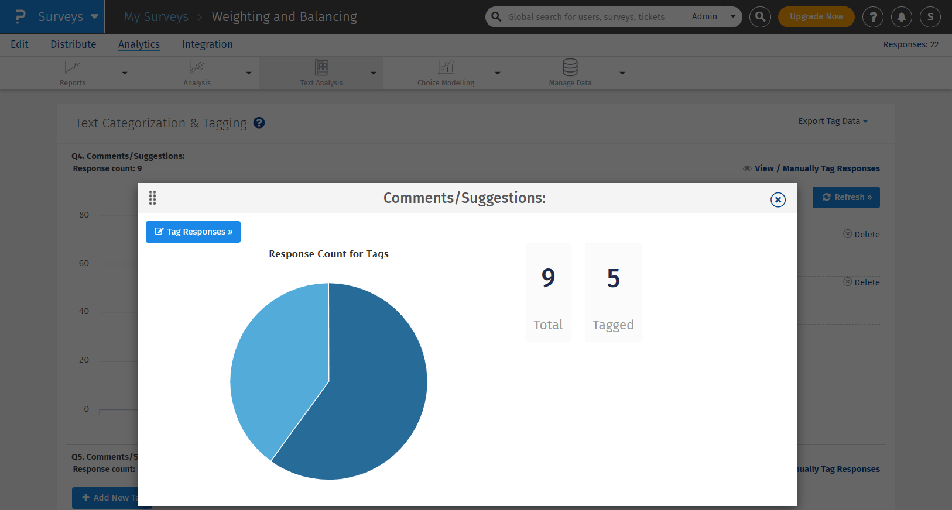Click help icon beside Text Categorization title
Viewport: 952px width, 510px height.
click(259, 123)
